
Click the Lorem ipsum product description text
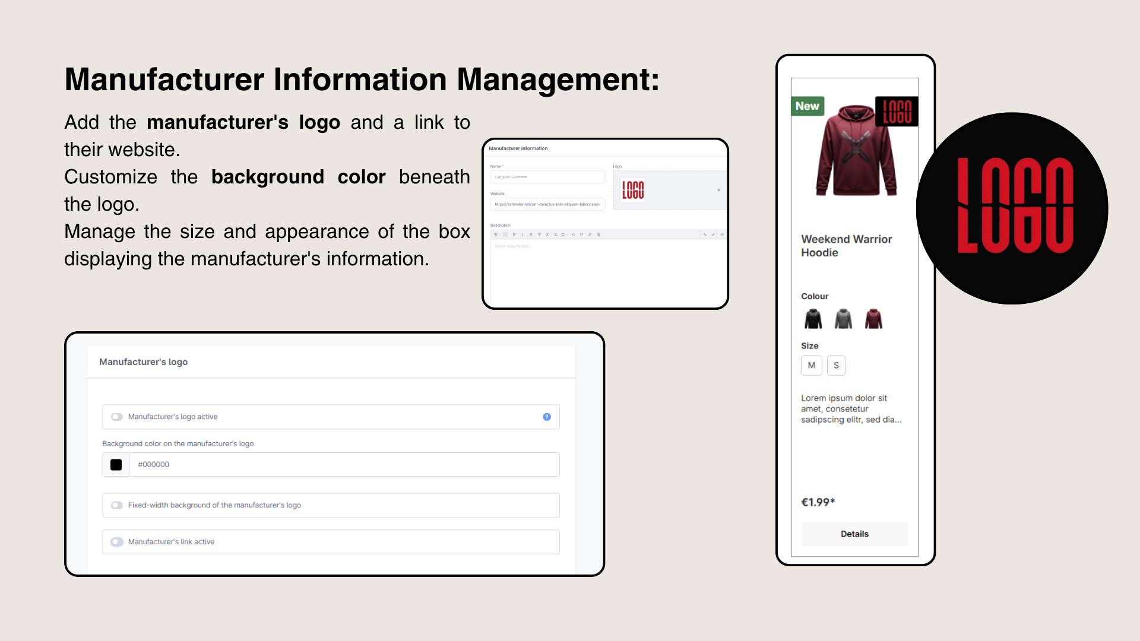(x=851, y=409)
